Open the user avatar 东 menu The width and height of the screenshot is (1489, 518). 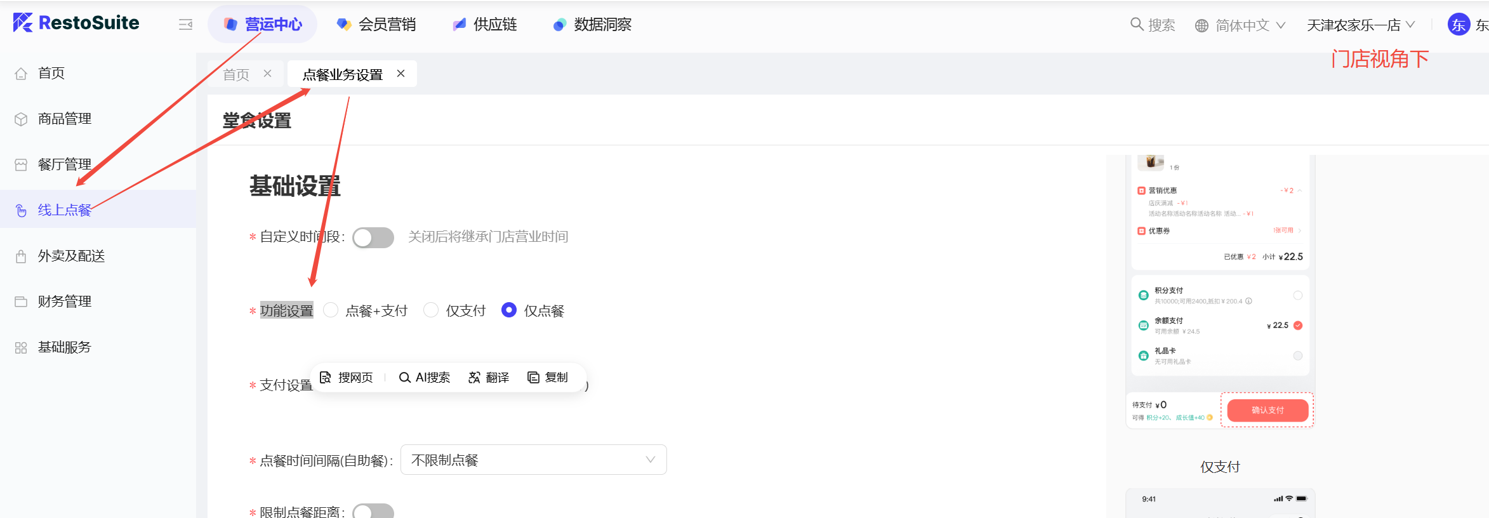[x=1459, y=25]
